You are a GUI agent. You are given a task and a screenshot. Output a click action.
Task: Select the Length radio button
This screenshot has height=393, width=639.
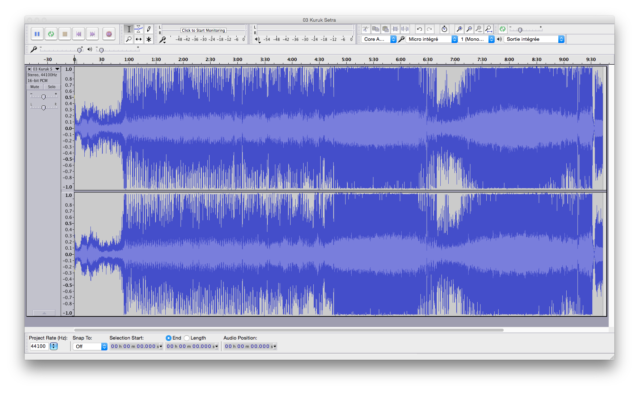coord(187,338)
